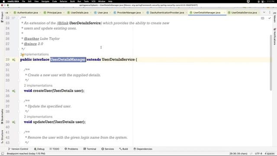This screenshot has height=156, width=277.
Task: Collapse the comment fold at line 31
Action: tap(19, 70)
